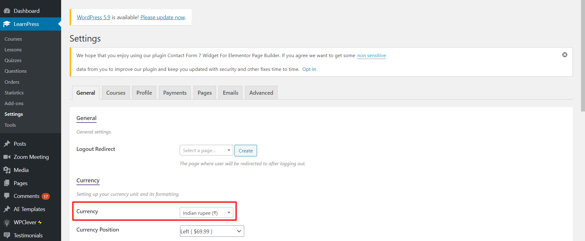The width and height of the screenshot is (585, 241).
Task: Click the Currency Position label
Action: (x=97, y=230)
